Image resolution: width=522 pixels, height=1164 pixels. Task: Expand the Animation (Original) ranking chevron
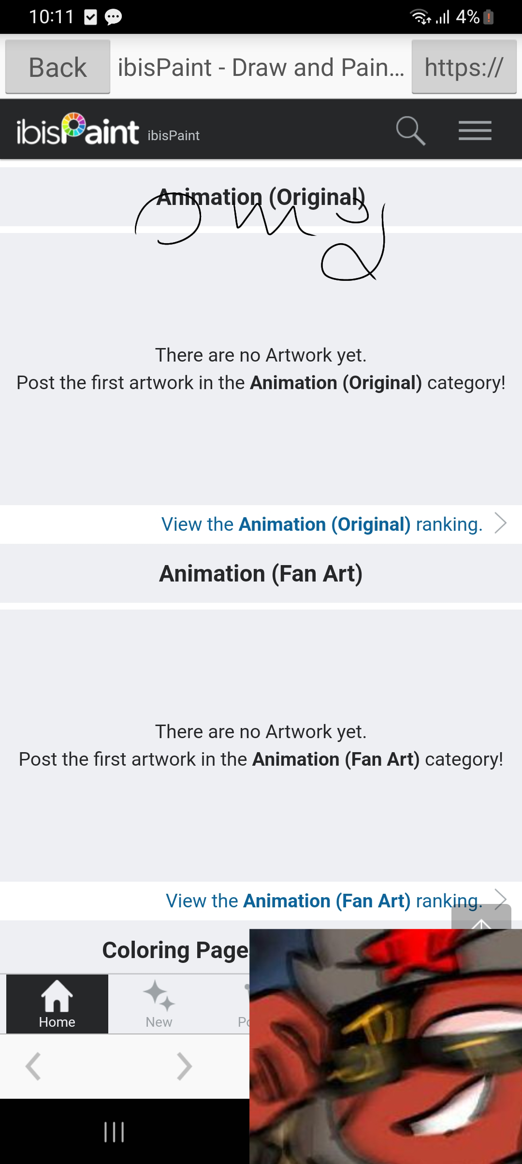click(501, 523)
